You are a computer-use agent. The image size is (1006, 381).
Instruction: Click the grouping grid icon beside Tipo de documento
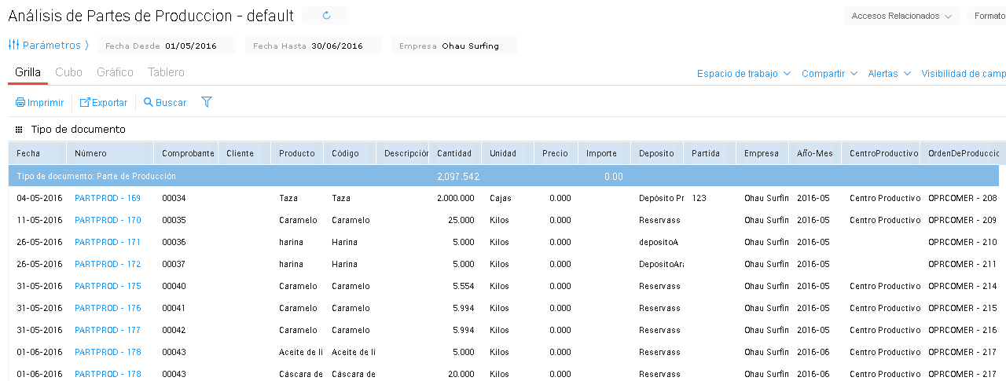(x=19, y=130)
